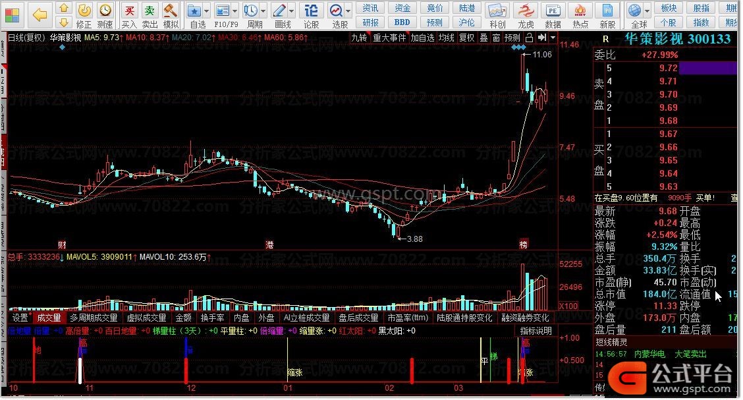Screen dimensions: 743x400
Task: Click the 资金 button
Action: click(402, 8)
